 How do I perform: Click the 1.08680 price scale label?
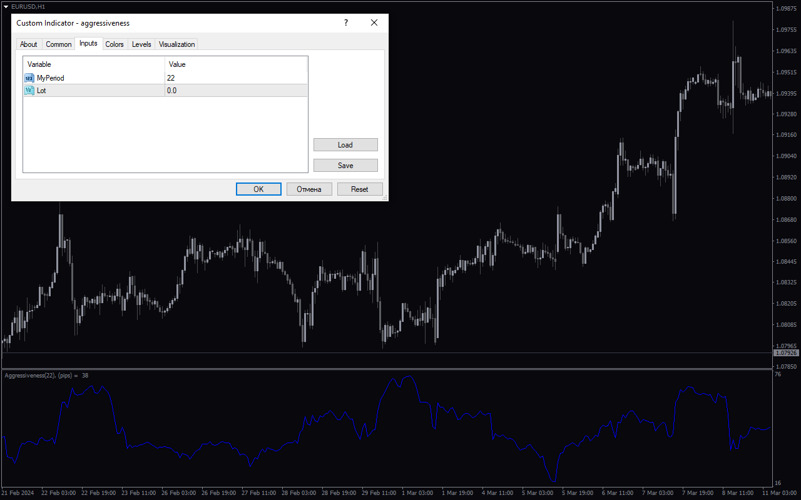tap(786, 220)
